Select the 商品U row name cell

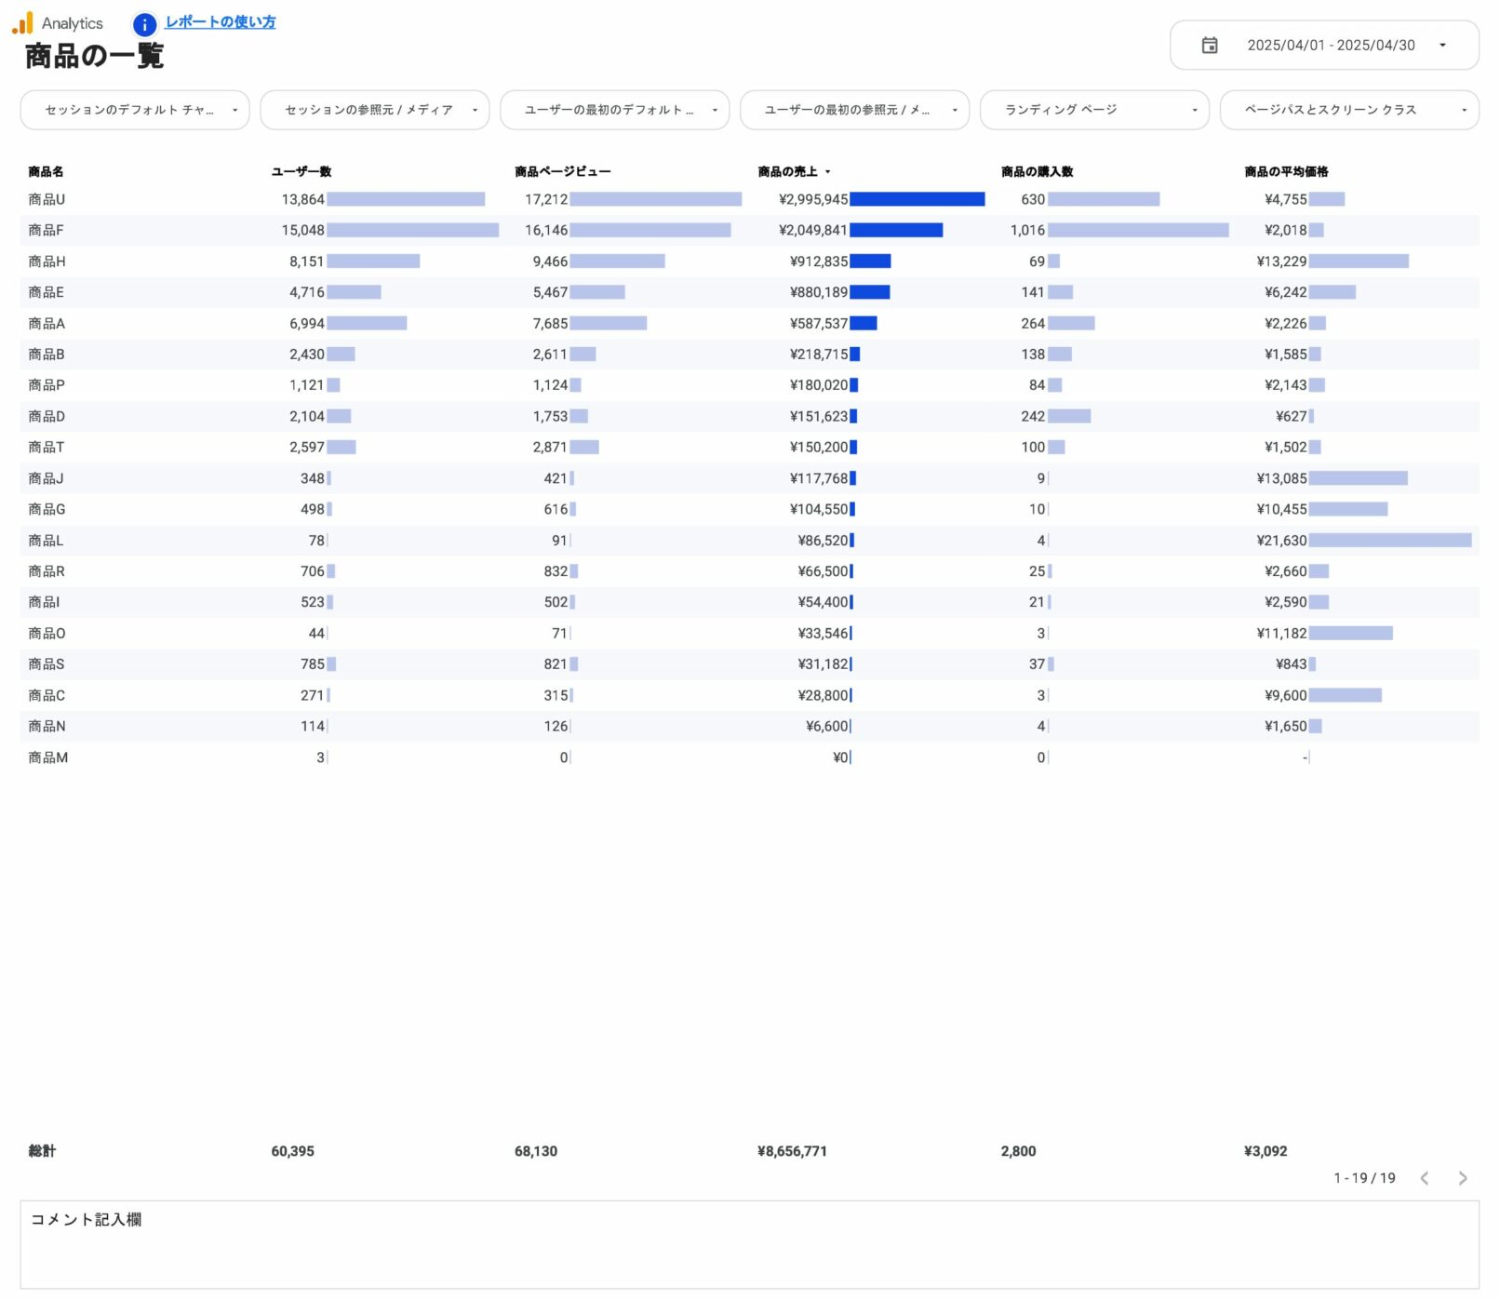pyautogui.click(x=47, y=200)
